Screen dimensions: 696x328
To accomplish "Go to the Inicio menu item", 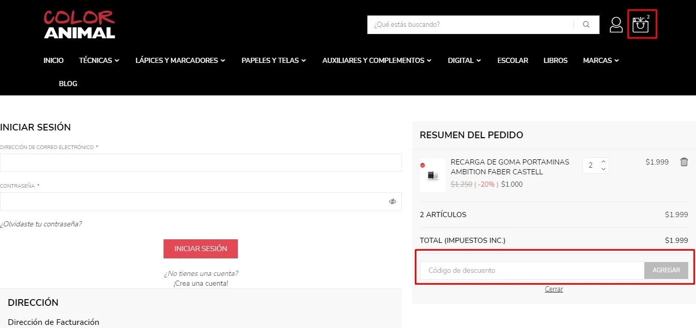I will click(54, 60).
